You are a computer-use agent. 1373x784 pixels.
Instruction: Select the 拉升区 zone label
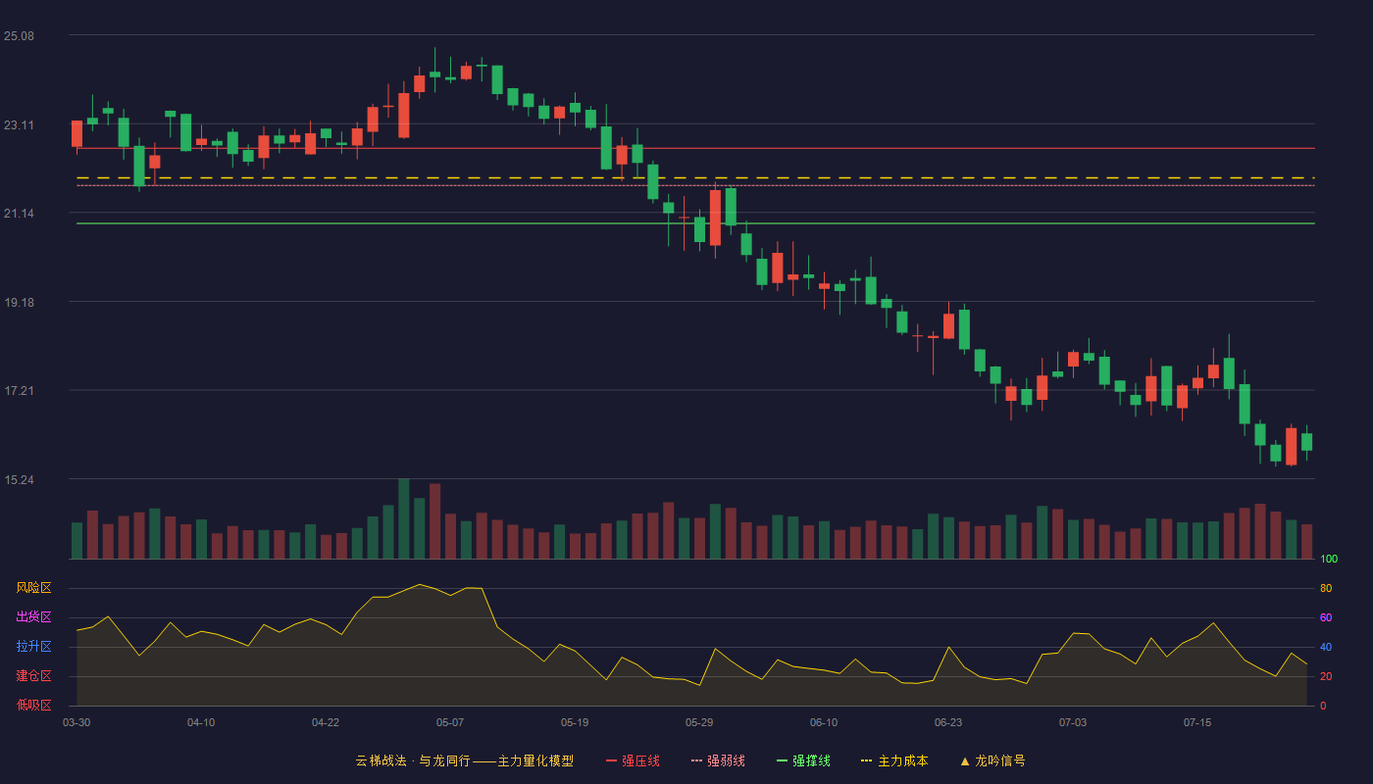pos(33,647)
